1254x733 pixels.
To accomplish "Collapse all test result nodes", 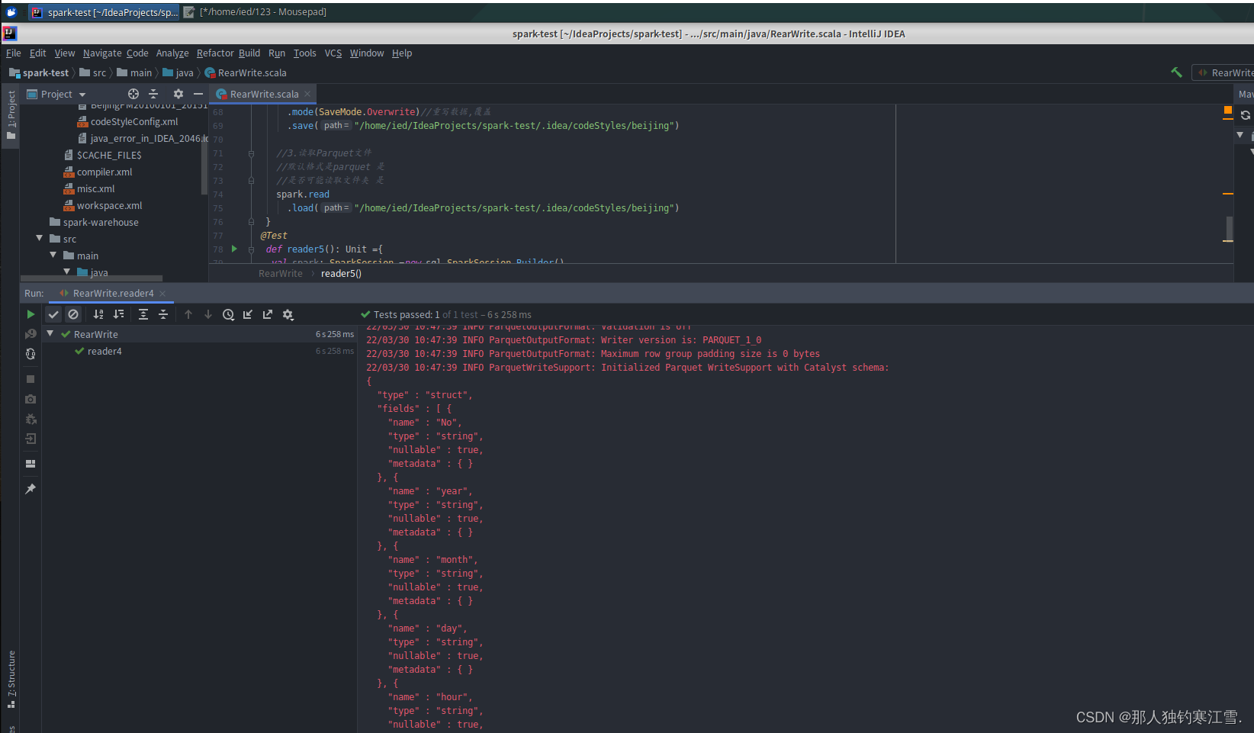I will (x=163, y=314).
